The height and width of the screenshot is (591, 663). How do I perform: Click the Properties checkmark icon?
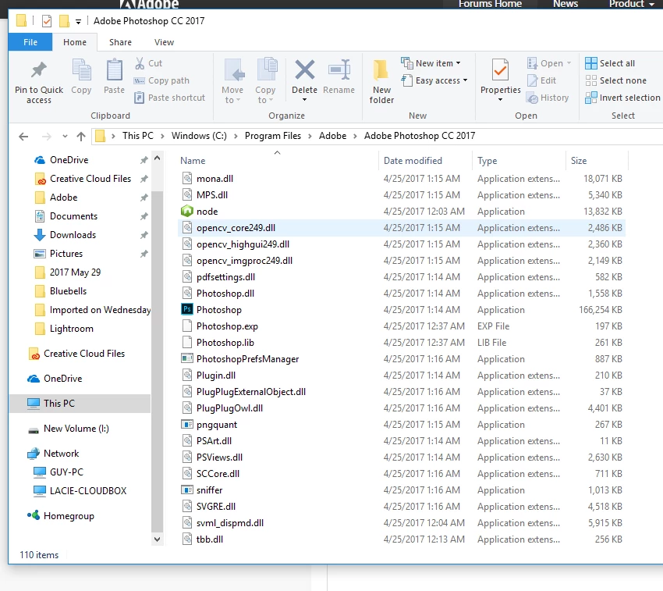coord(500,69)
